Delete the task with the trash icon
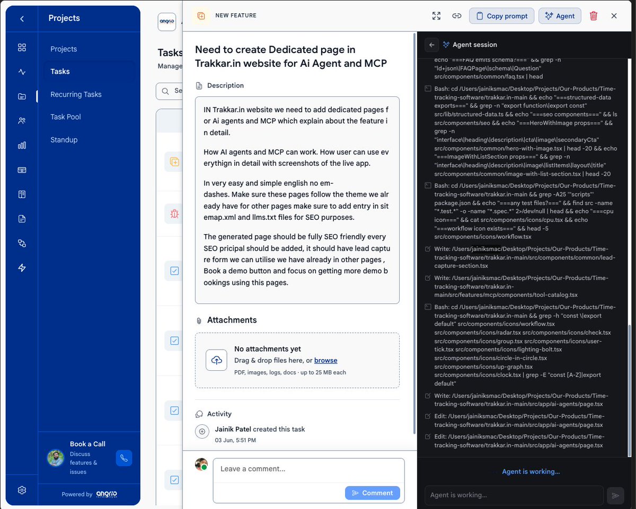Image resolution: width=636 pixels, height=509 pixels. point(594,16)
